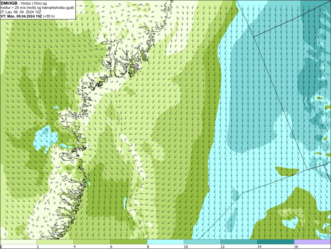Click the 'IT: Lau. 06. 04. 2024 12Z' line

pyautogui.click(x=21, y=12)
